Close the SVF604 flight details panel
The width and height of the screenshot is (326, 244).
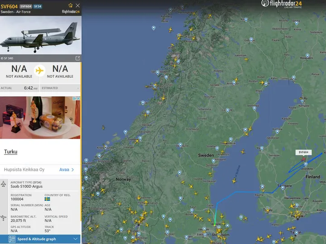[77, 5]
